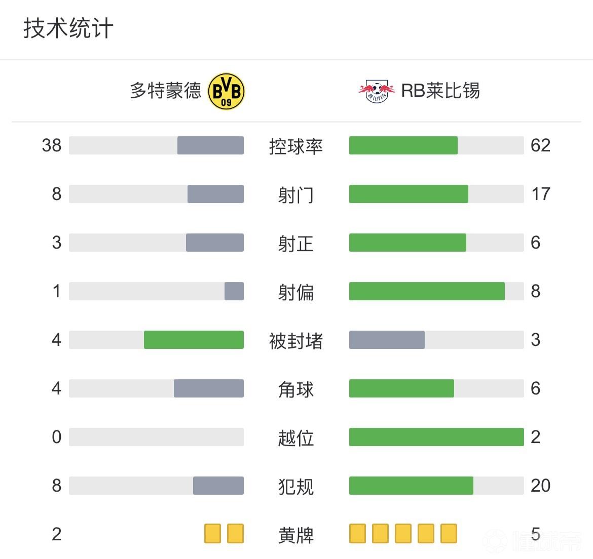This screenshot has height=559, width=593.
Task: Click Leipzig's full green 越位 bar
Action: [x=436, y=437]
